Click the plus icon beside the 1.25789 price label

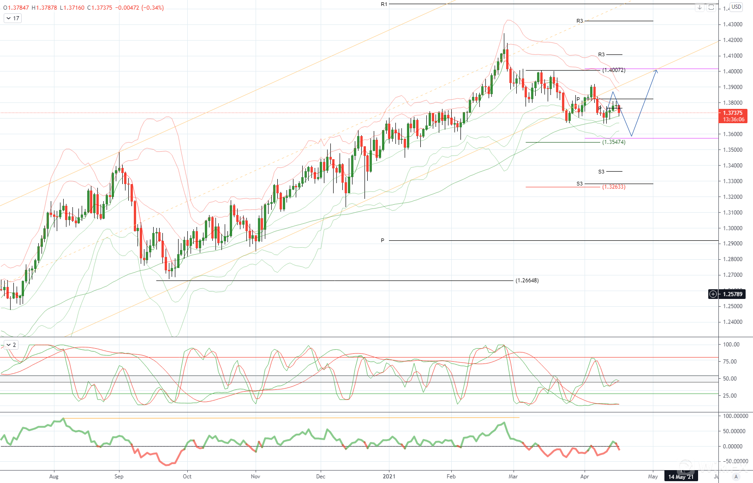[x=713, y=294]
